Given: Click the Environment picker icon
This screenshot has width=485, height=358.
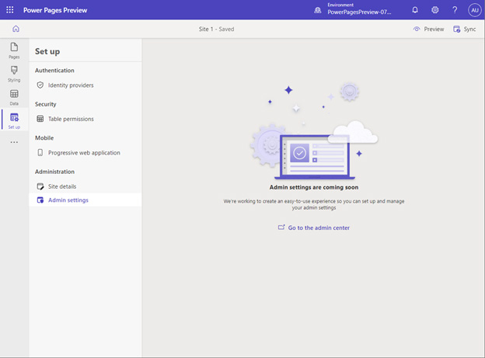Looking at the screenshot, I should (x=318, y=10).
